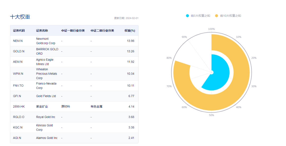The image size is (286, 146).
Task: Click the orange legend dot icon
Action: pos(217,16)
